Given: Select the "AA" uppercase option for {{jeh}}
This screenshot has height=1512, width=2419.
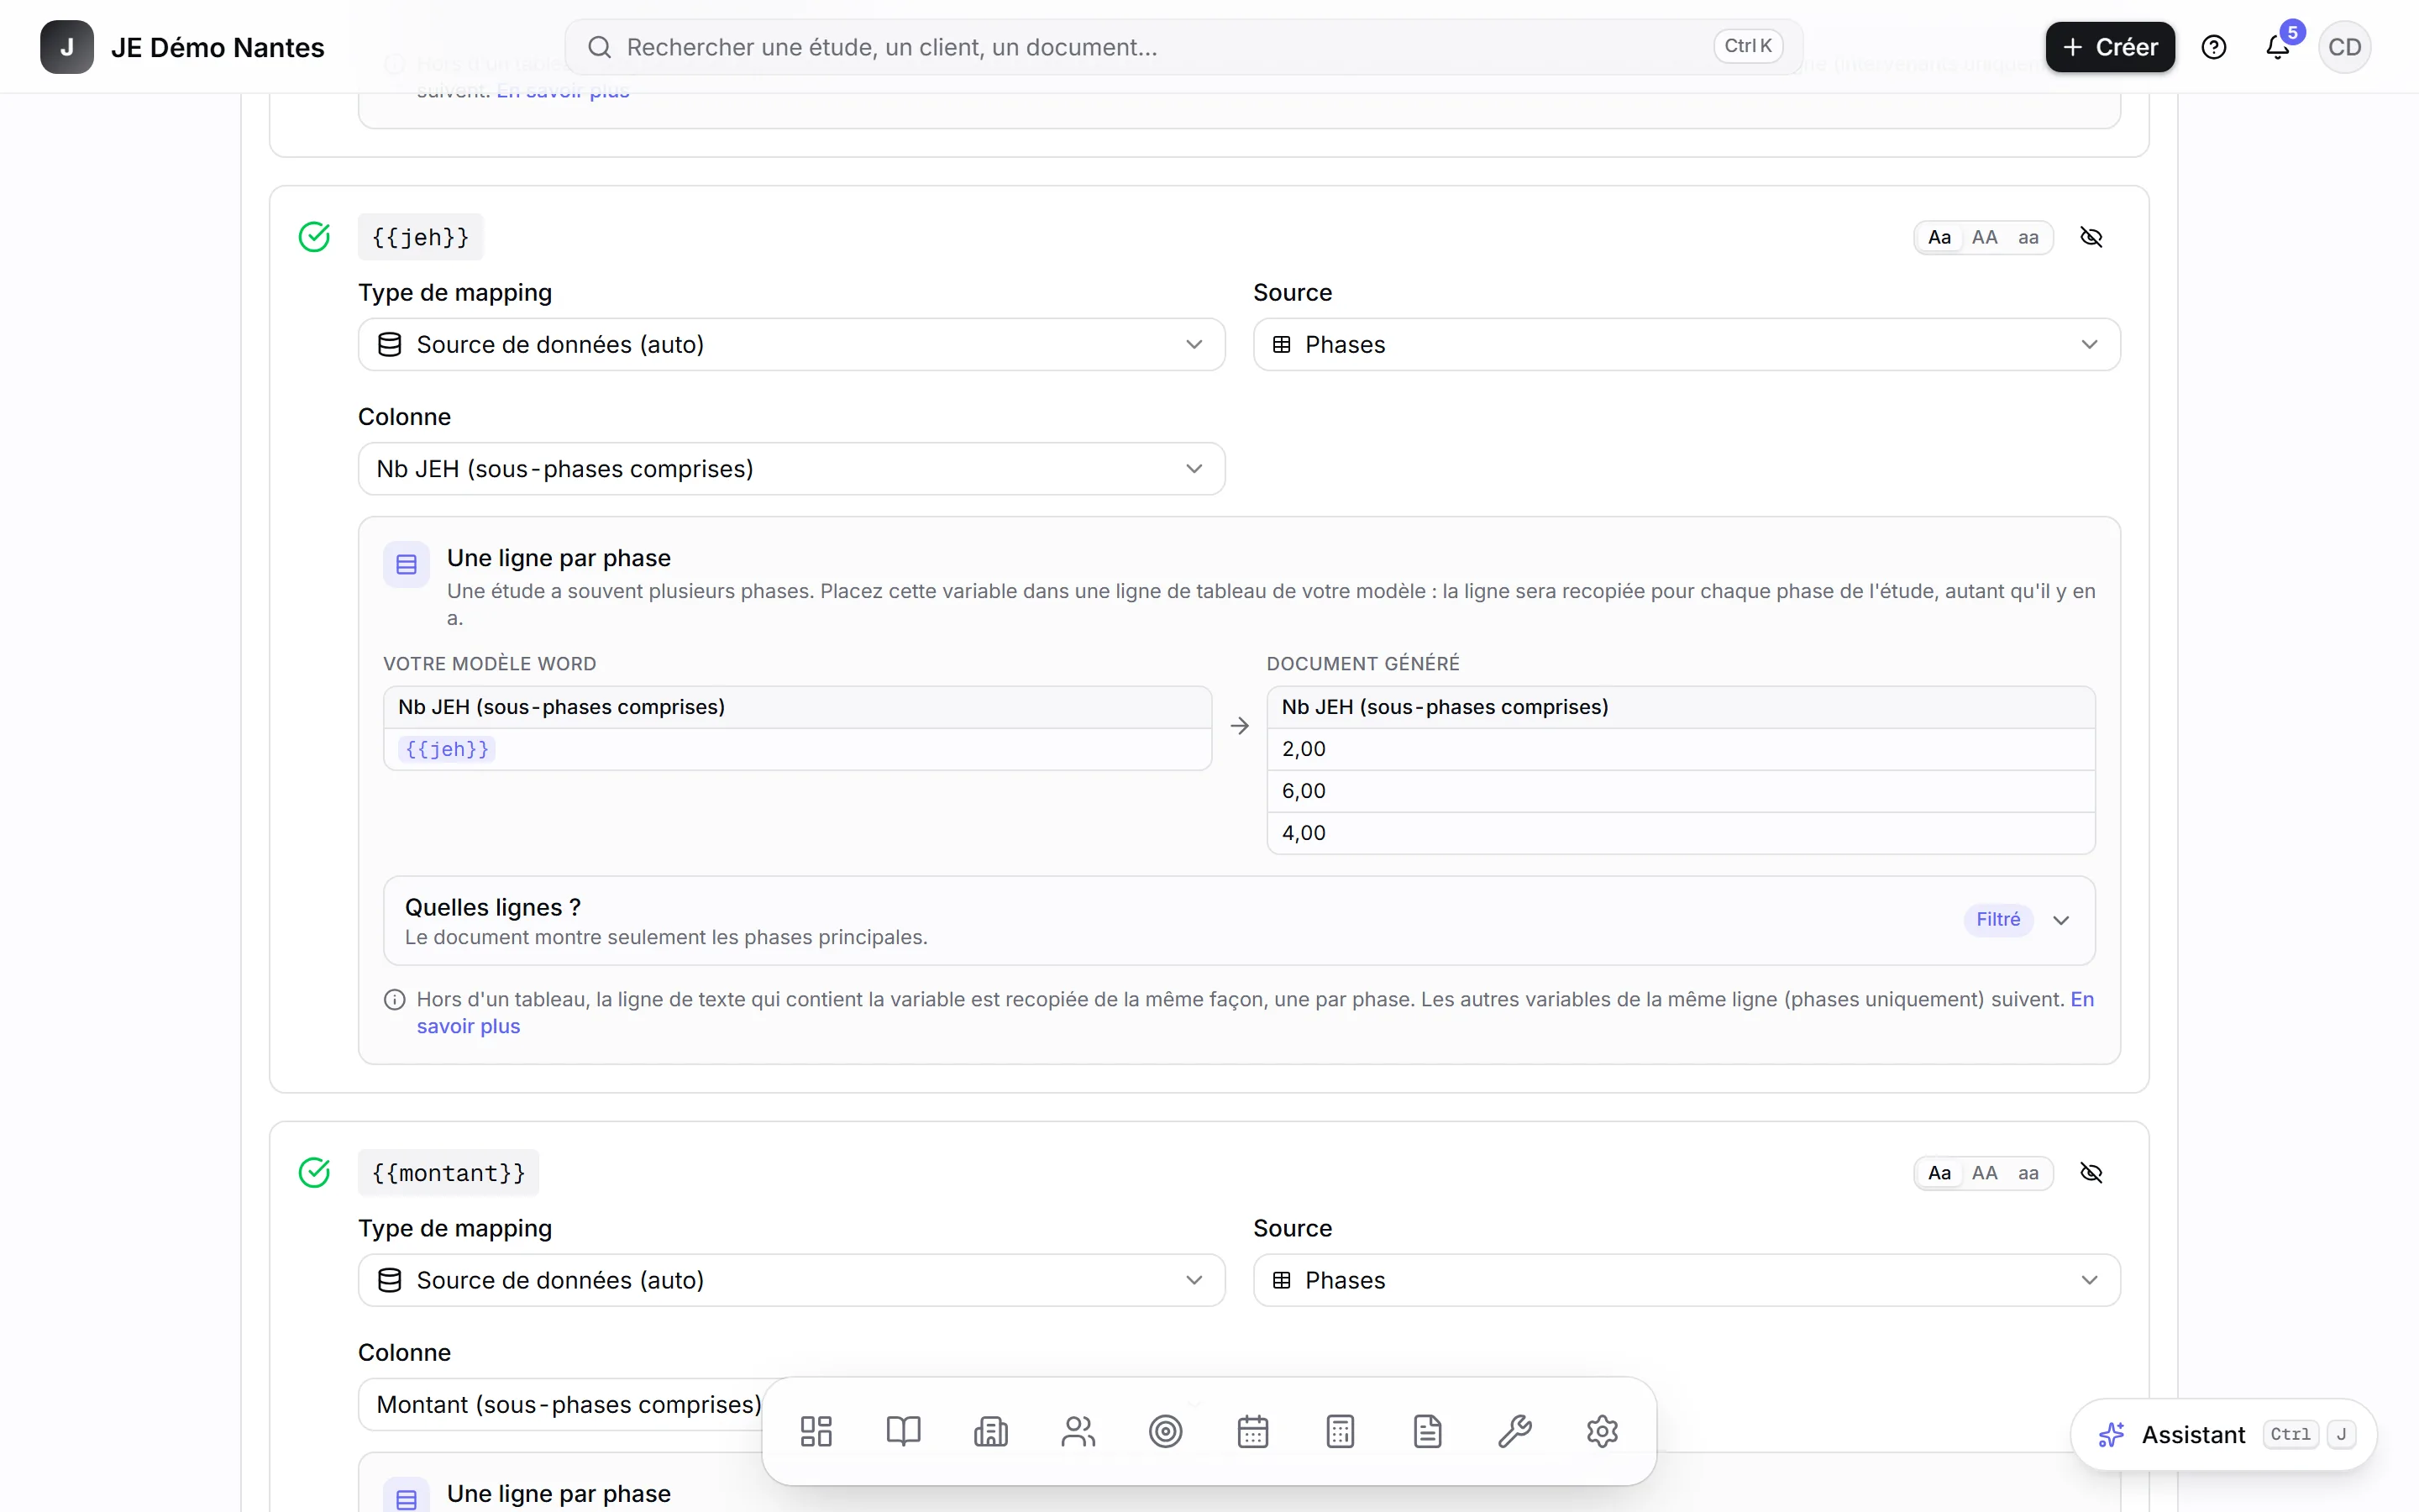Looking at the screenshot, I should point(1986,238).
